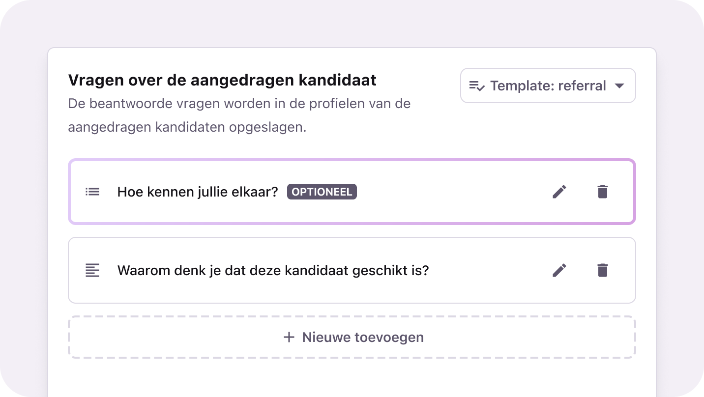Click the question text "Hoe kennen jullie elkaar?"
This screenshot has width=704, height=397.
tap(197, 192)
